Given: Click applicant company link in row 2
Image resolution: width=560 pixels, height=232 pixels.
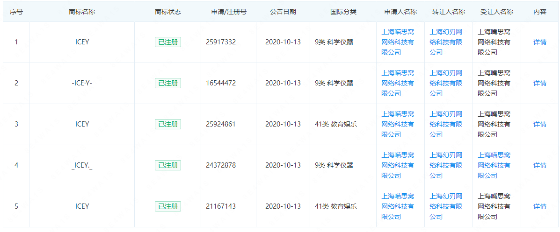Looking at the screenshot, I should coord(398,83).
